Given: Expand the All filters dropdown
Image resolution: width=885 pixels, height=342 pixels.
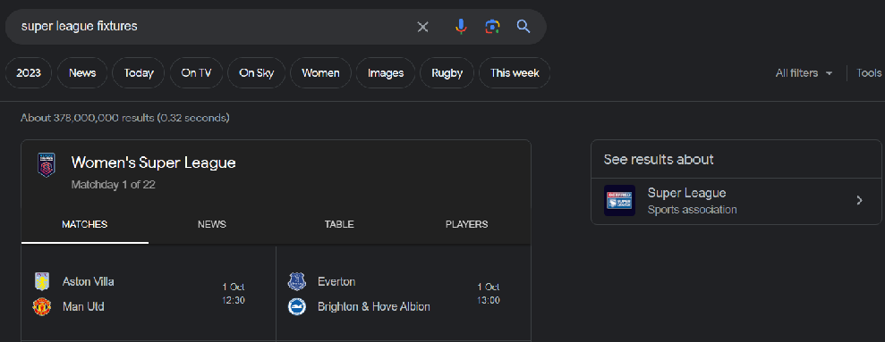Looking at the screenshot, I should (x=804, y=73).
